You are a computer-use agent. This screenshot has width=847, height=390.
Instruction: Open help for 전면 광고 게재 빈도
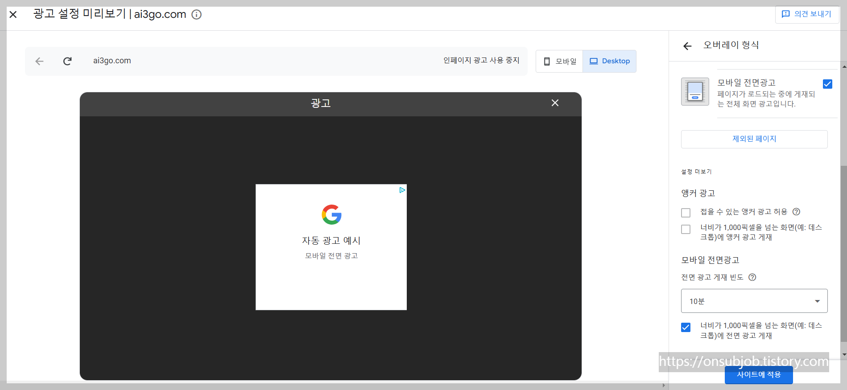pyautogui.click(x=752, y=277)
